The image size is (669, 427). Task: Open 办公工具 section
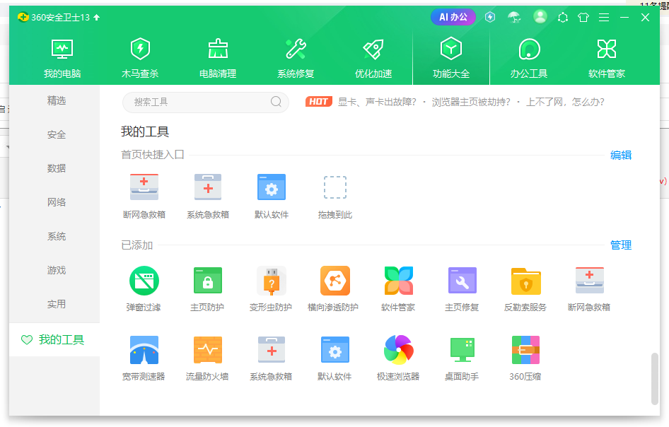pos(529,59)
